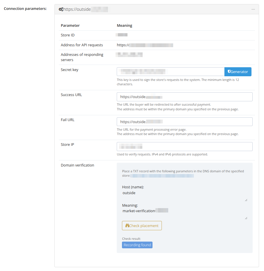The height and width of the screenshot is (271, 264).
Task: Select the Success URL input field
Action: click(x=185, y=97)
